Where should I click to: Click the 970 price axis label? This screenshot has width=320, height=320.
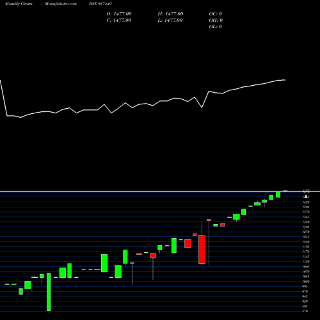305,291
